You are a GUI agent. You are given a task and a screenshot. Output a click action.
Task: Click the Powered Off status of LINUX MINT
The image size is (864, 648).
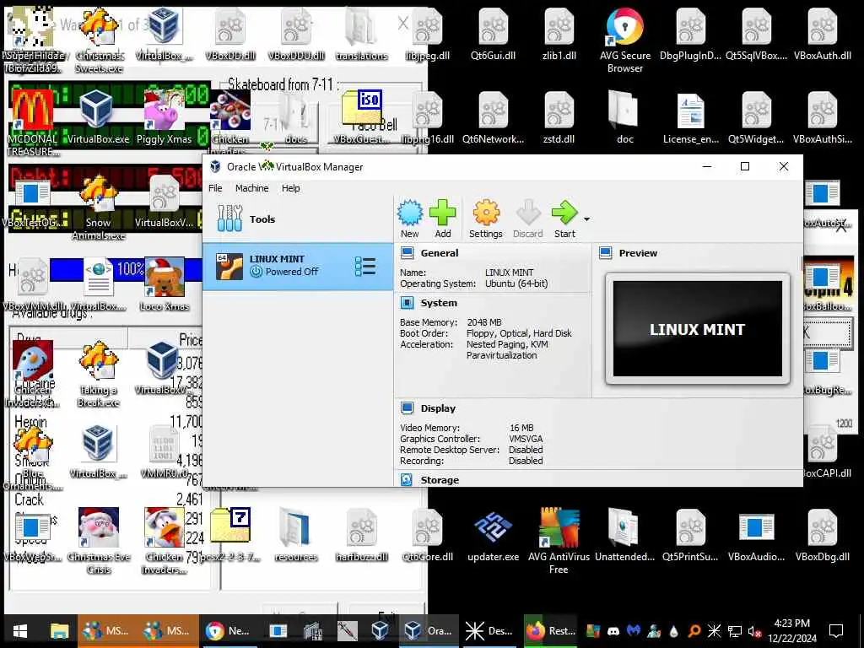click(x=285, y=272)
